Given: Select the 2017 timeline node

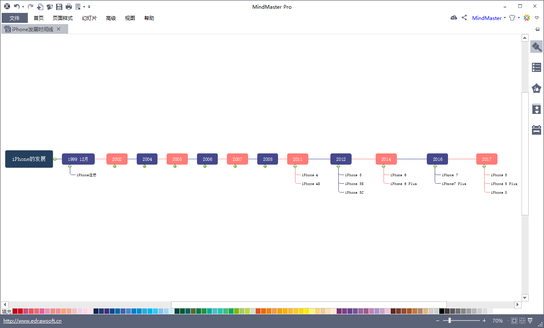Looking at the screenshot, I should 487,159.
